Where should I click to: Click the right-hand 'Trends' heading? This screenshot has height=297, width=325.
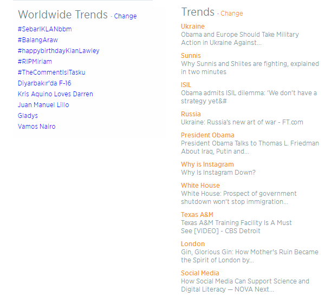click(x=198, y=12)
